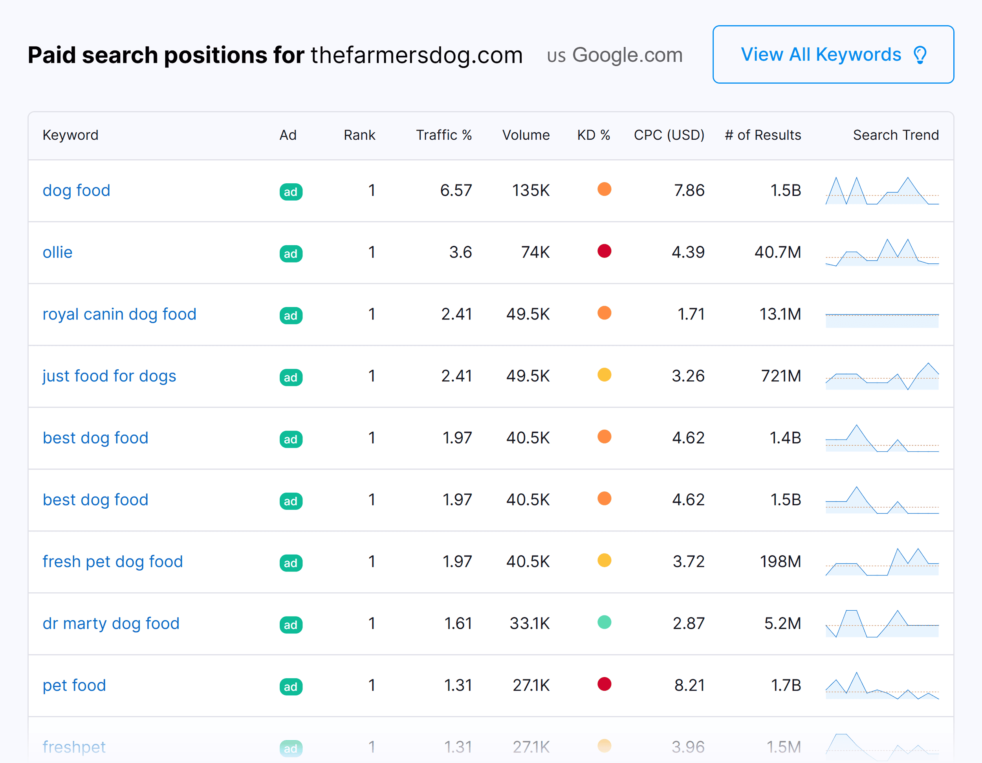Click search trend chart for just food for dogs

tap(882, 376)
